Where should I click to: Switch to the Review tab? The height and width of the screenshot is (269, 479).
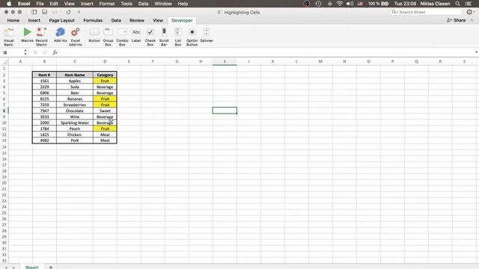[136, 20]
